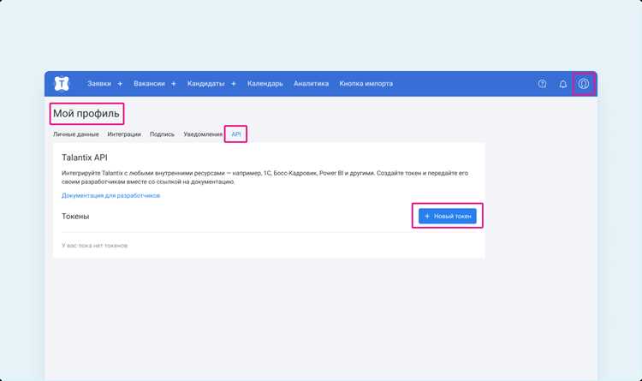Click the Talantix logo icon

point(62,84)
